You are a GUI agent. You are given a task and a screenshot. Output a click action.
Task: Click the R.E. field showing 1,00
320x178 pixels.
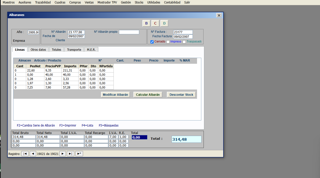click(124, 137)
